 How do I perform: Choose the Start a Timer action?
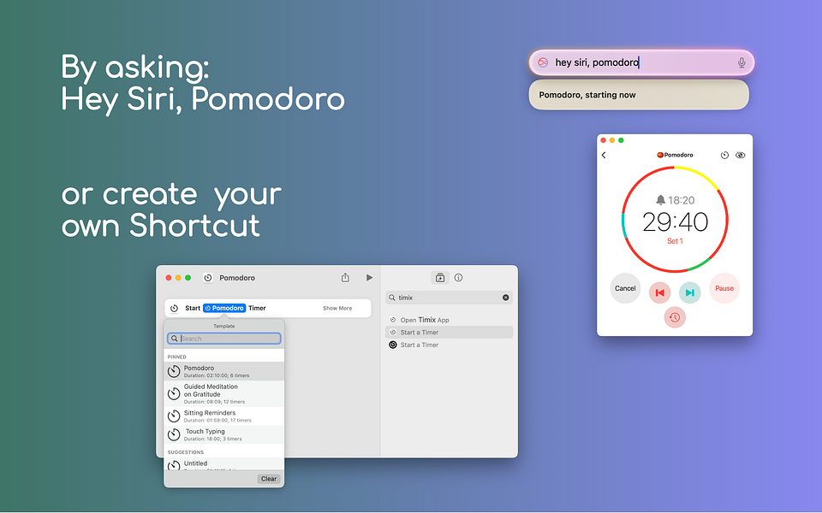[x=419, y=332]
